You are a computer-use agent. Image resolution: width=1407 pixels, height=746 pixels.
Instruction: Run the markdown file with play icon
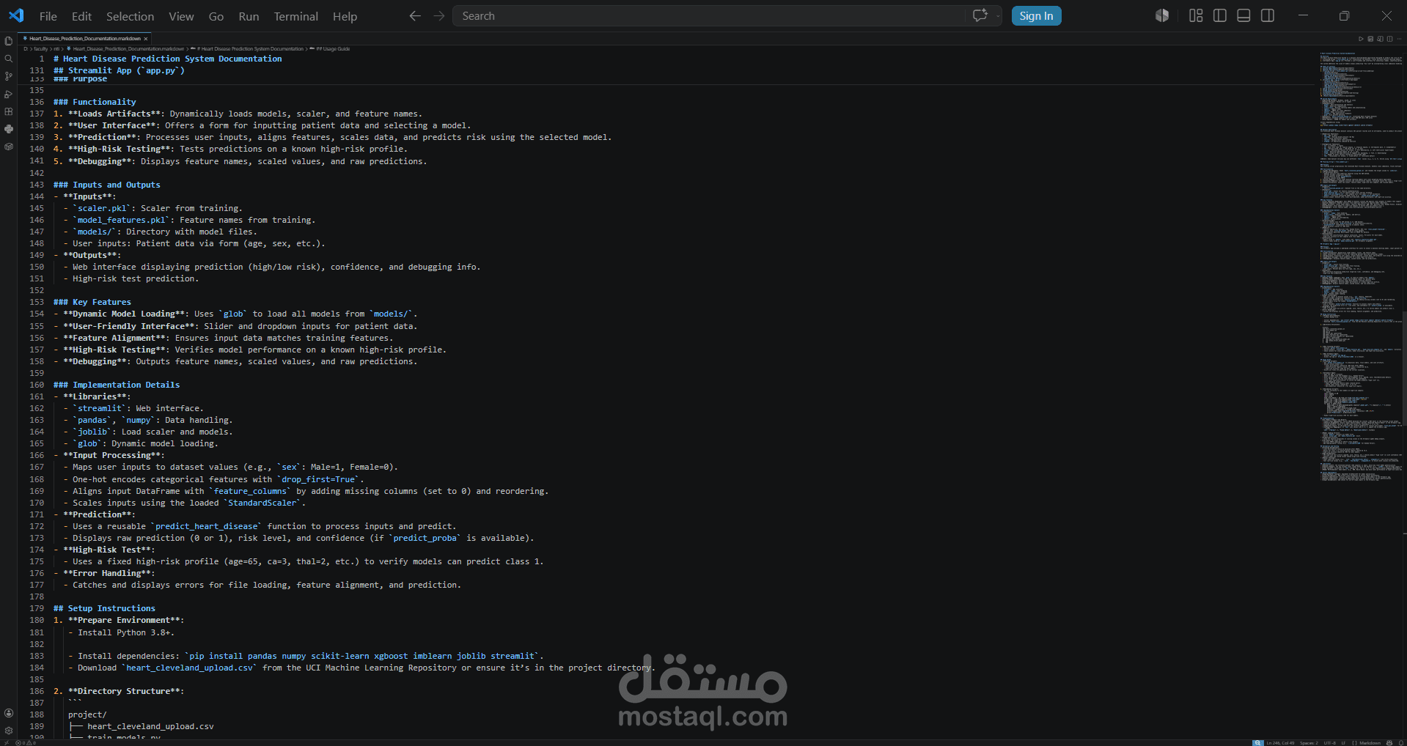point(1361,39)
